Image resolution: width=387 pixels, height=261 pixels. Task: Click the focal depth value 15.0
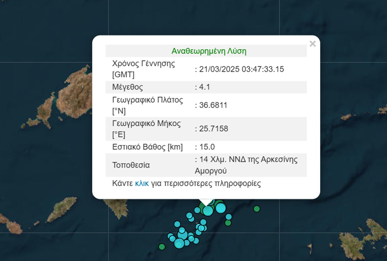click(x=207, y=147)
